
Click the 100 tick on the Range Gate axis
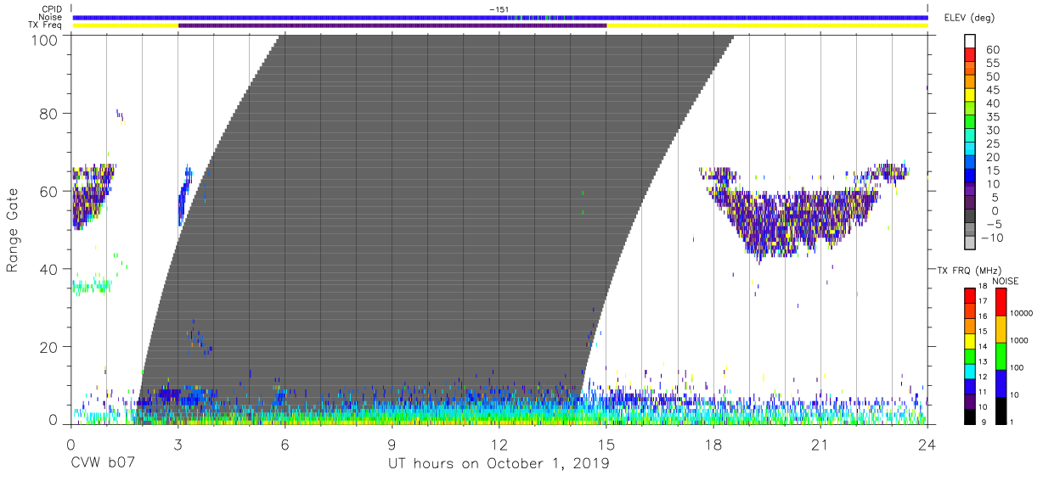tap(43, 39)
